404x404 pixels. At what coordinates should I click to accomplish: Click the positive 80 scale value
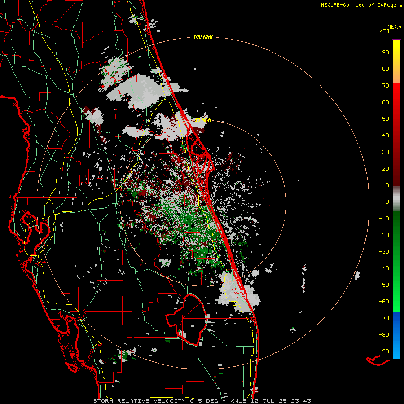[x=386, y=69]
